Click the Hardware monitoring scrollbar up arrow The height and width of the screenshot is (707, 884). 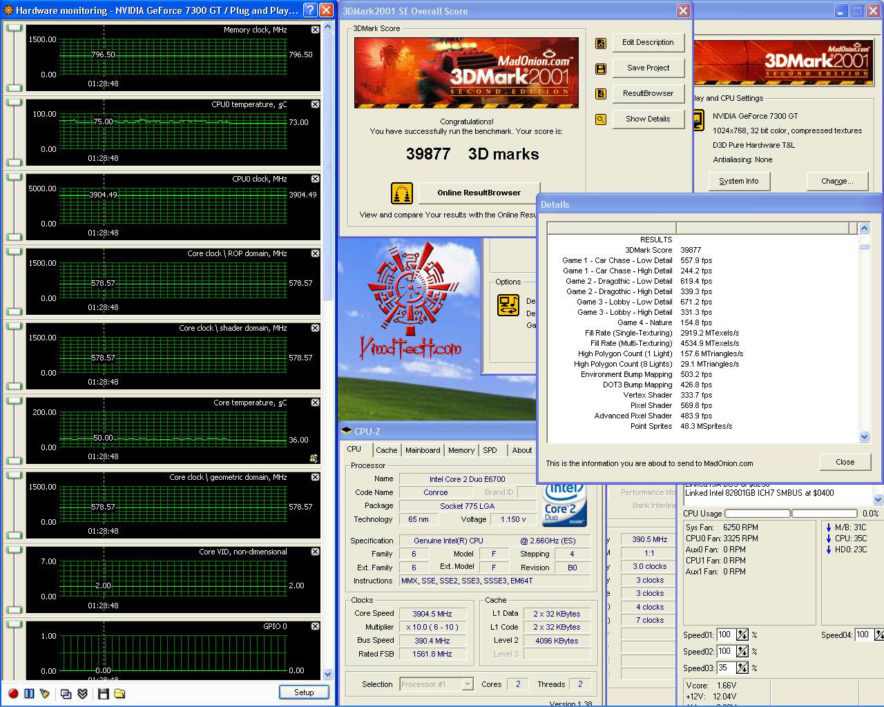[328, 27]
